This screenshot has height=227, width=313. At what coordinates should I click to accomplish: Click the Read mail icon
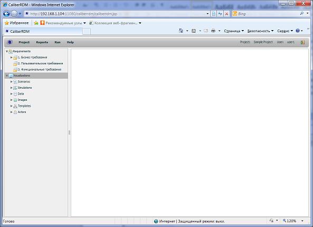[x=206, y=31]
